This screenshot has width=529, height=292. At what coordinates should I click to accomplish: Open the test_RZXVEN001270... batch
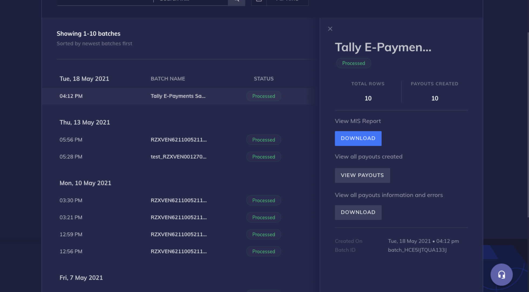[x=178, y=157]
